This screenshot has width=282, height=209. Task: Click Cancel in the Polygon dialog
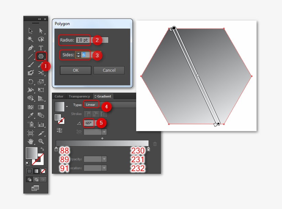(x=109, y=70)
